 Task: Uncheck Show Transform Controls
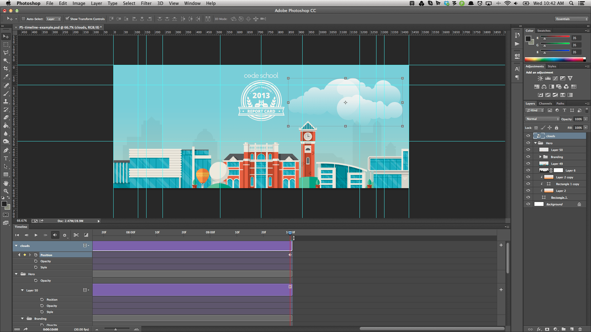coord(67,19)
